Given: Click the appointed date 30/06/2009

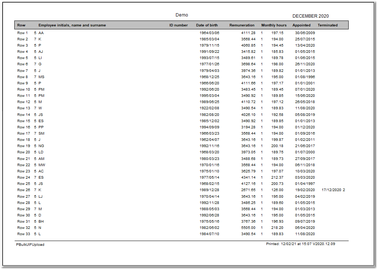Looking at the screenshot, I should pyautogui.click(x=305, y=33).
